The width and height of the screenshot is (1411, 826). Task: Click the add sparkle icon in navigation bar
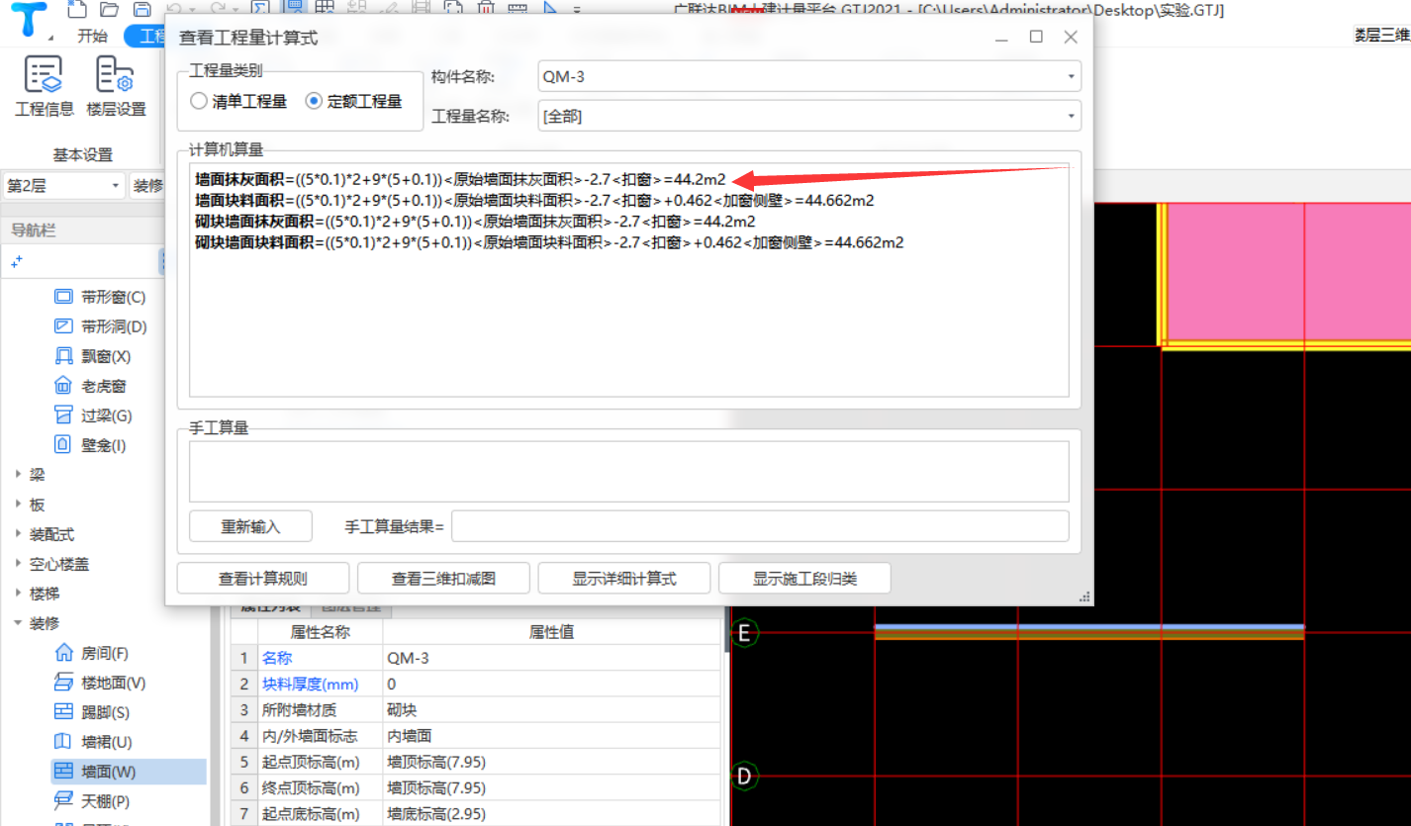pyautogui.click(x=17, y=262)
